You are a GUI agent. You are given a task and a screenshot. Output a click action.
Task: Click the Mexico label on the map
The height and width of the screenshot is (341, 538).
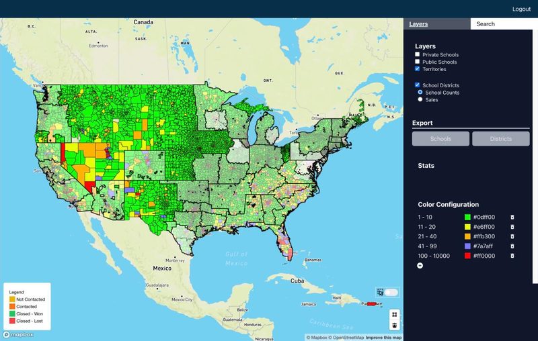(162, 268)
